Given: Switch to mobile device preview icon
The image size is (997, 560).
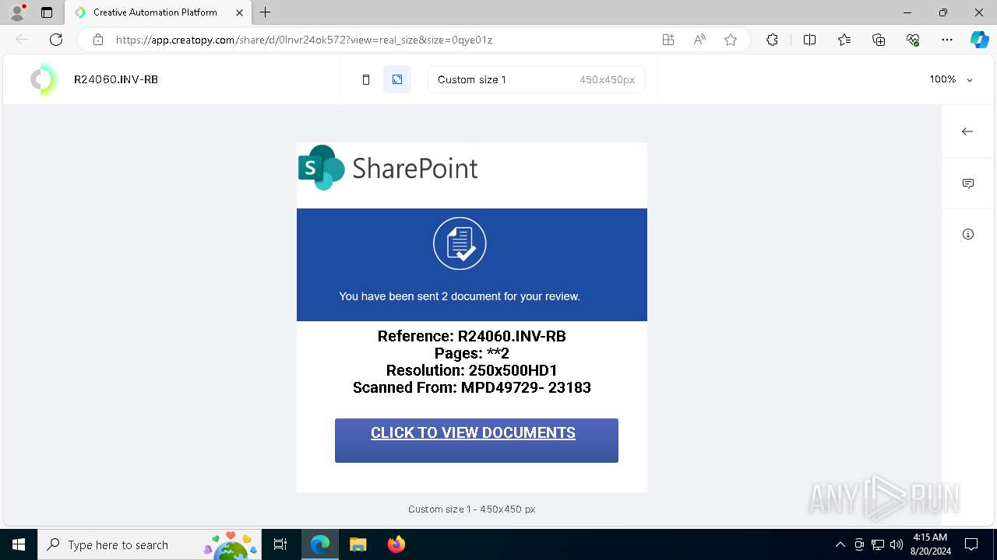Looking at the screenshot, I should 366,79.
